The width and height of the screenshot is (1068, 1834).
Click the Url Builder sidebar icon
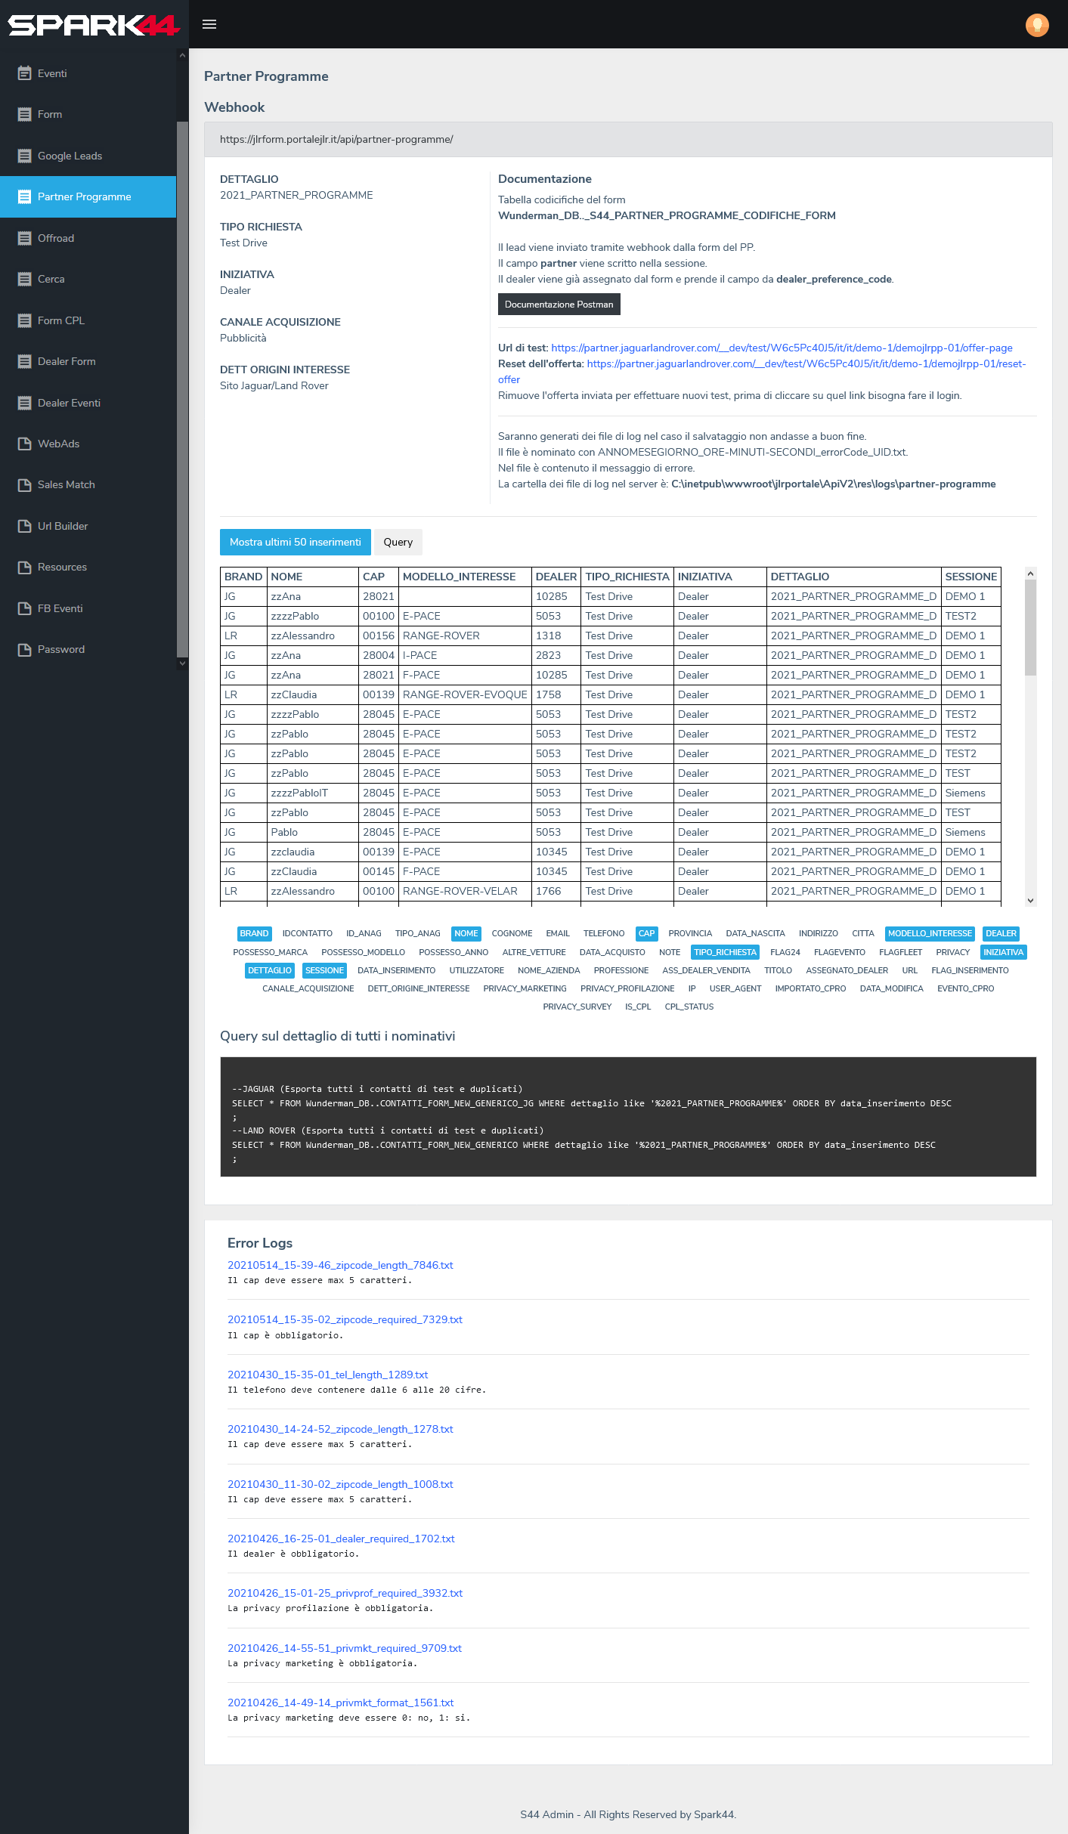click(24, 526)
